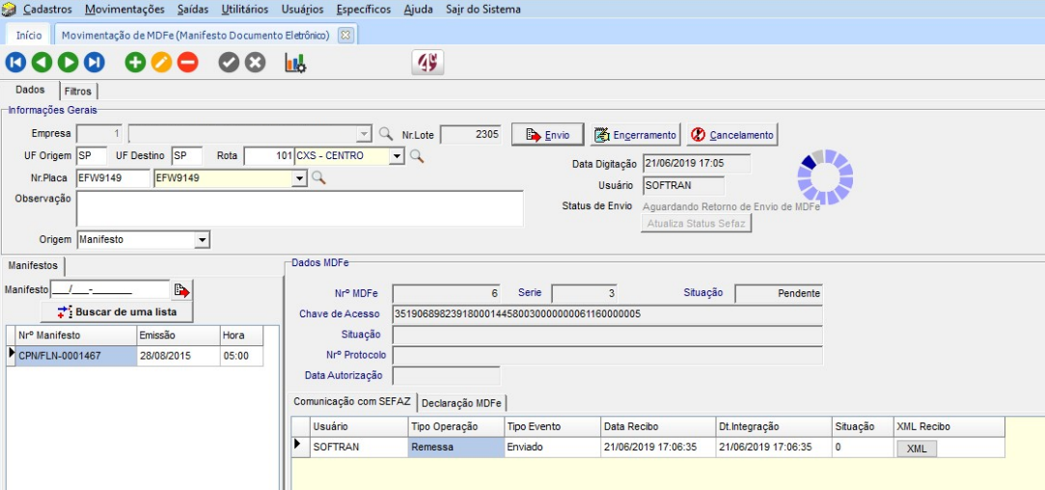Go to the first record

pos(15,63)
